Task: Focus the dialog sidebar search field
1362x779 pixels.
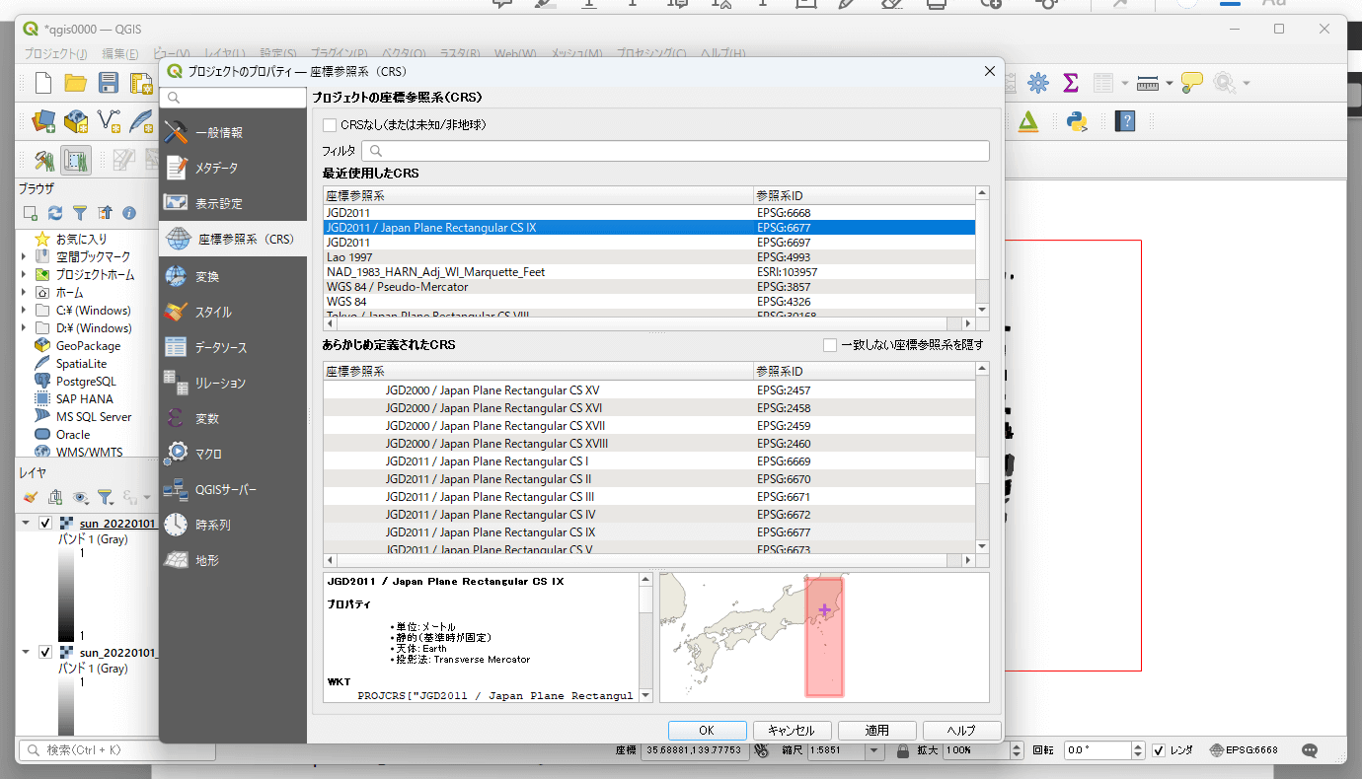Action: coord(233,98)
